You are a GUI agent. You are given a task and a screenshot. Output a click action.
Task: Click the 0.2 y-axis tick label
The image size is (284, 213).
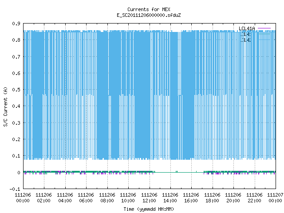pos(16,139)
